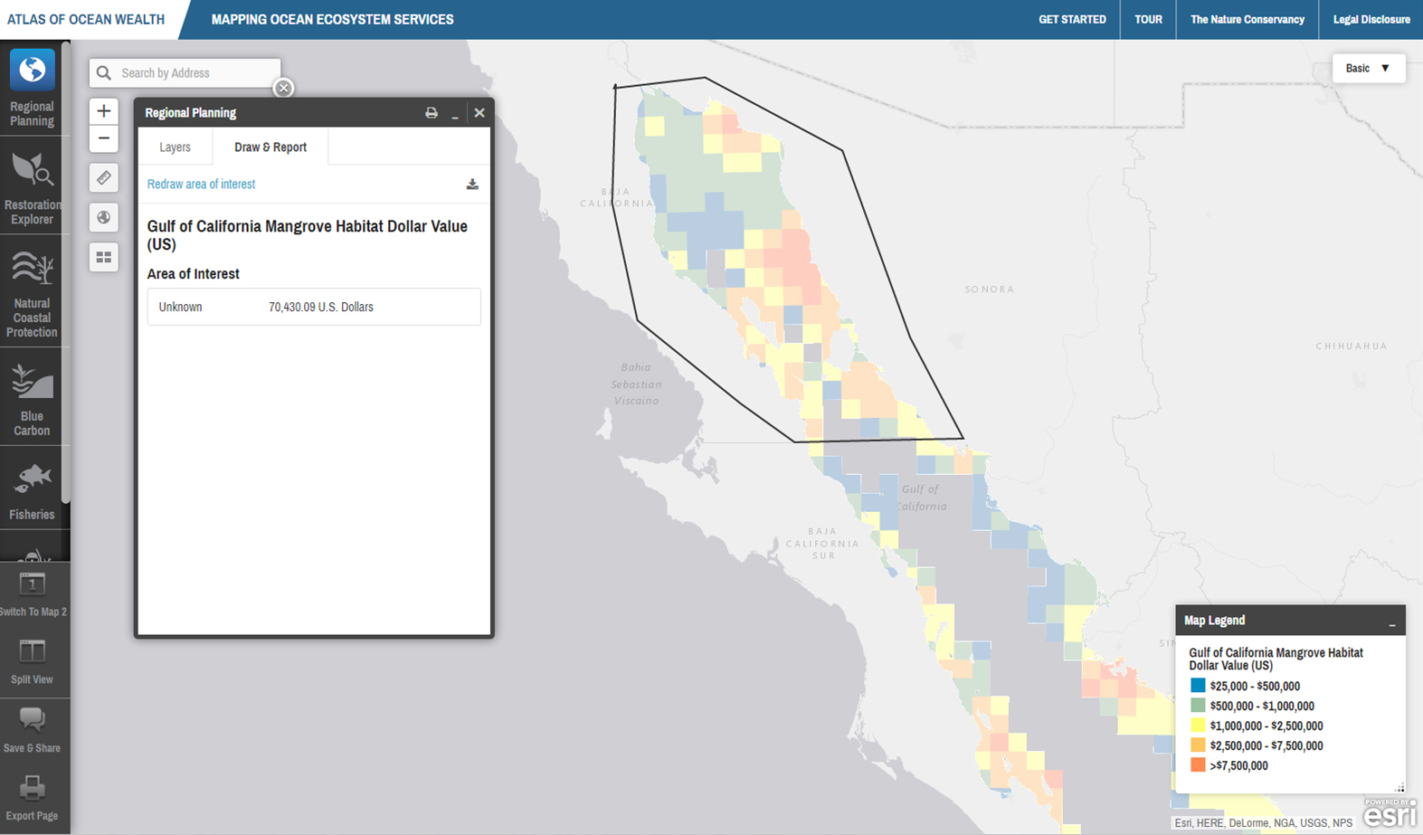Open the Basic basemap dropdown
The image size is (1423, 835).
click(1368, 69)
